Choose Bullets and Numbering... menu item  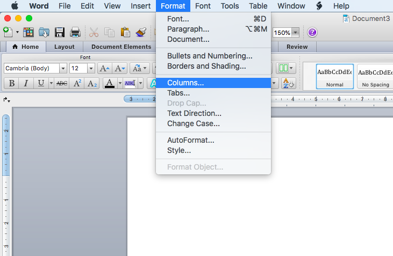(209, 56)
